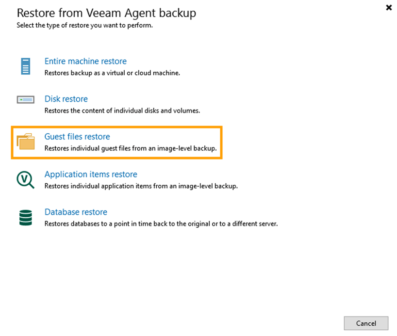Screen dimensions: 397x336
Task: Close the restore dialog with the X
Action: [x=389, y=8]
